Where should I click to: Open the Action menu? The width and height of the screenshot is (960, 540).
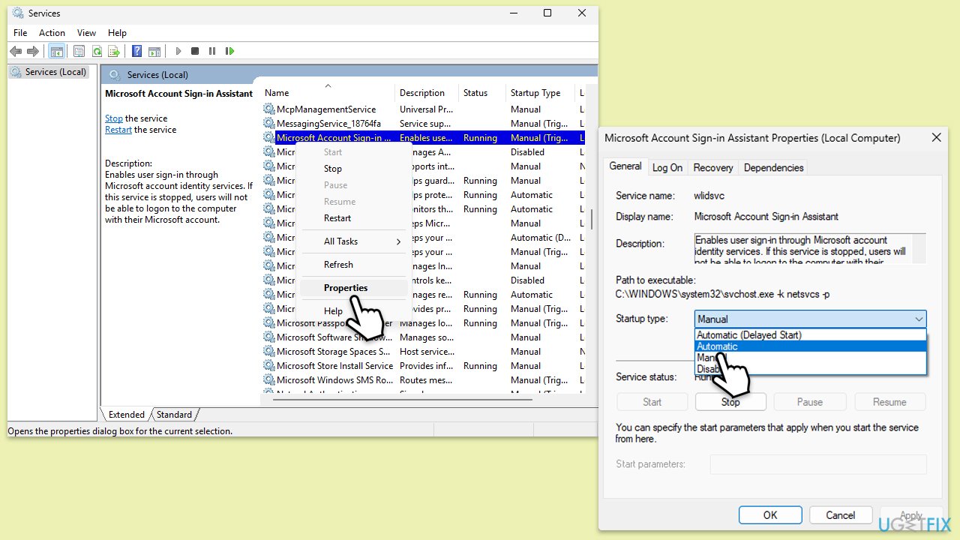[x=52, y=32]
